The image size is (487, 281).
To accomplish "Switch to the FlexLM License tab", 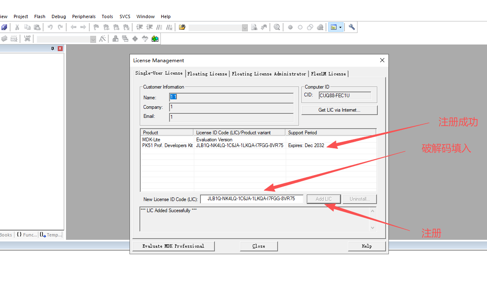I will 328,74.
